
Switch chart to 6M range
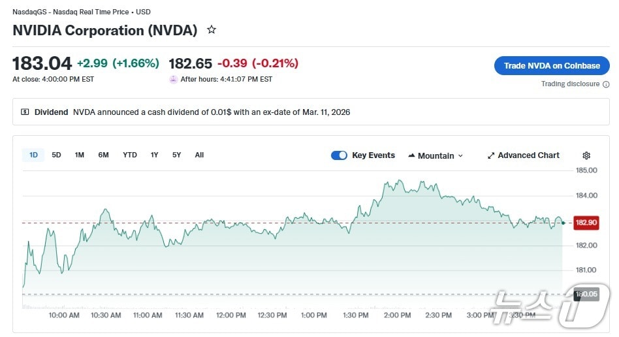point(103,155)
